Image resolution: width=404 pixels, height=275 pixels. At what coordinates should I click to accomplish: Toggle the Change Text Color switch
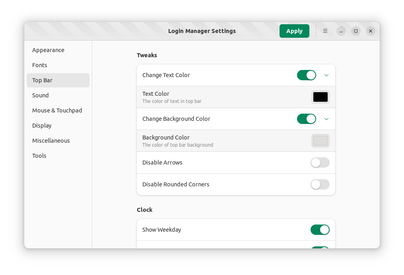click(x=306, y=75)
